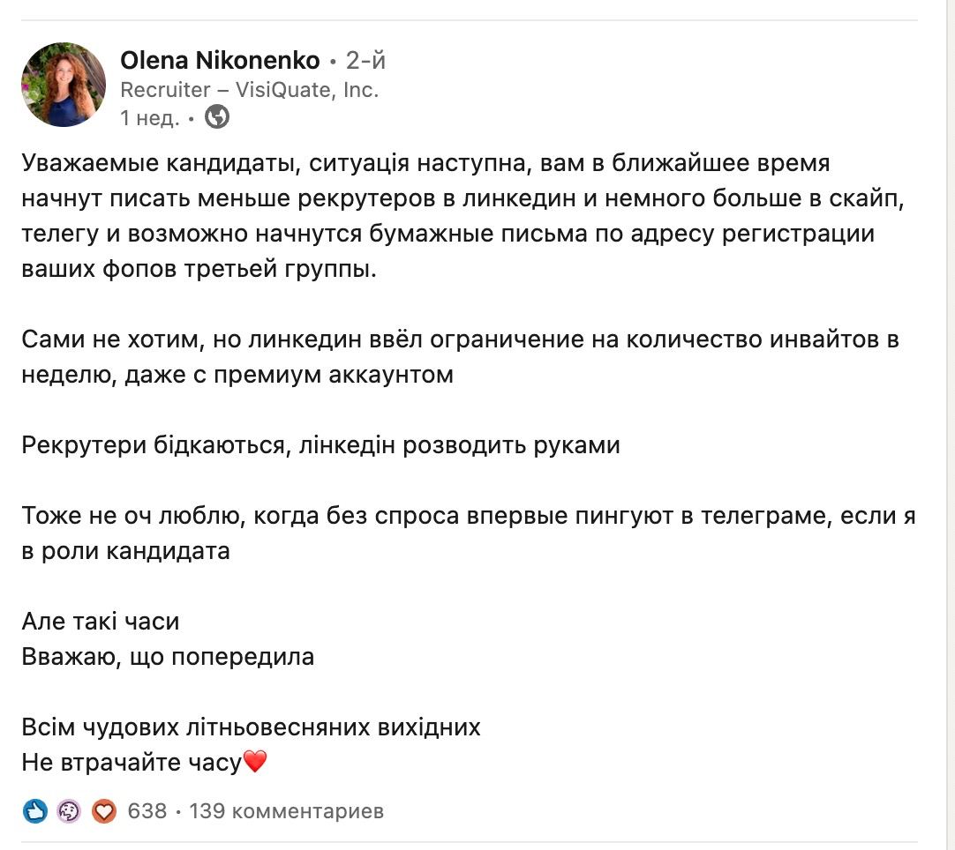Open the 638 reactions count
The width and height of the screenshot is (955, 850).
point(147,810)
